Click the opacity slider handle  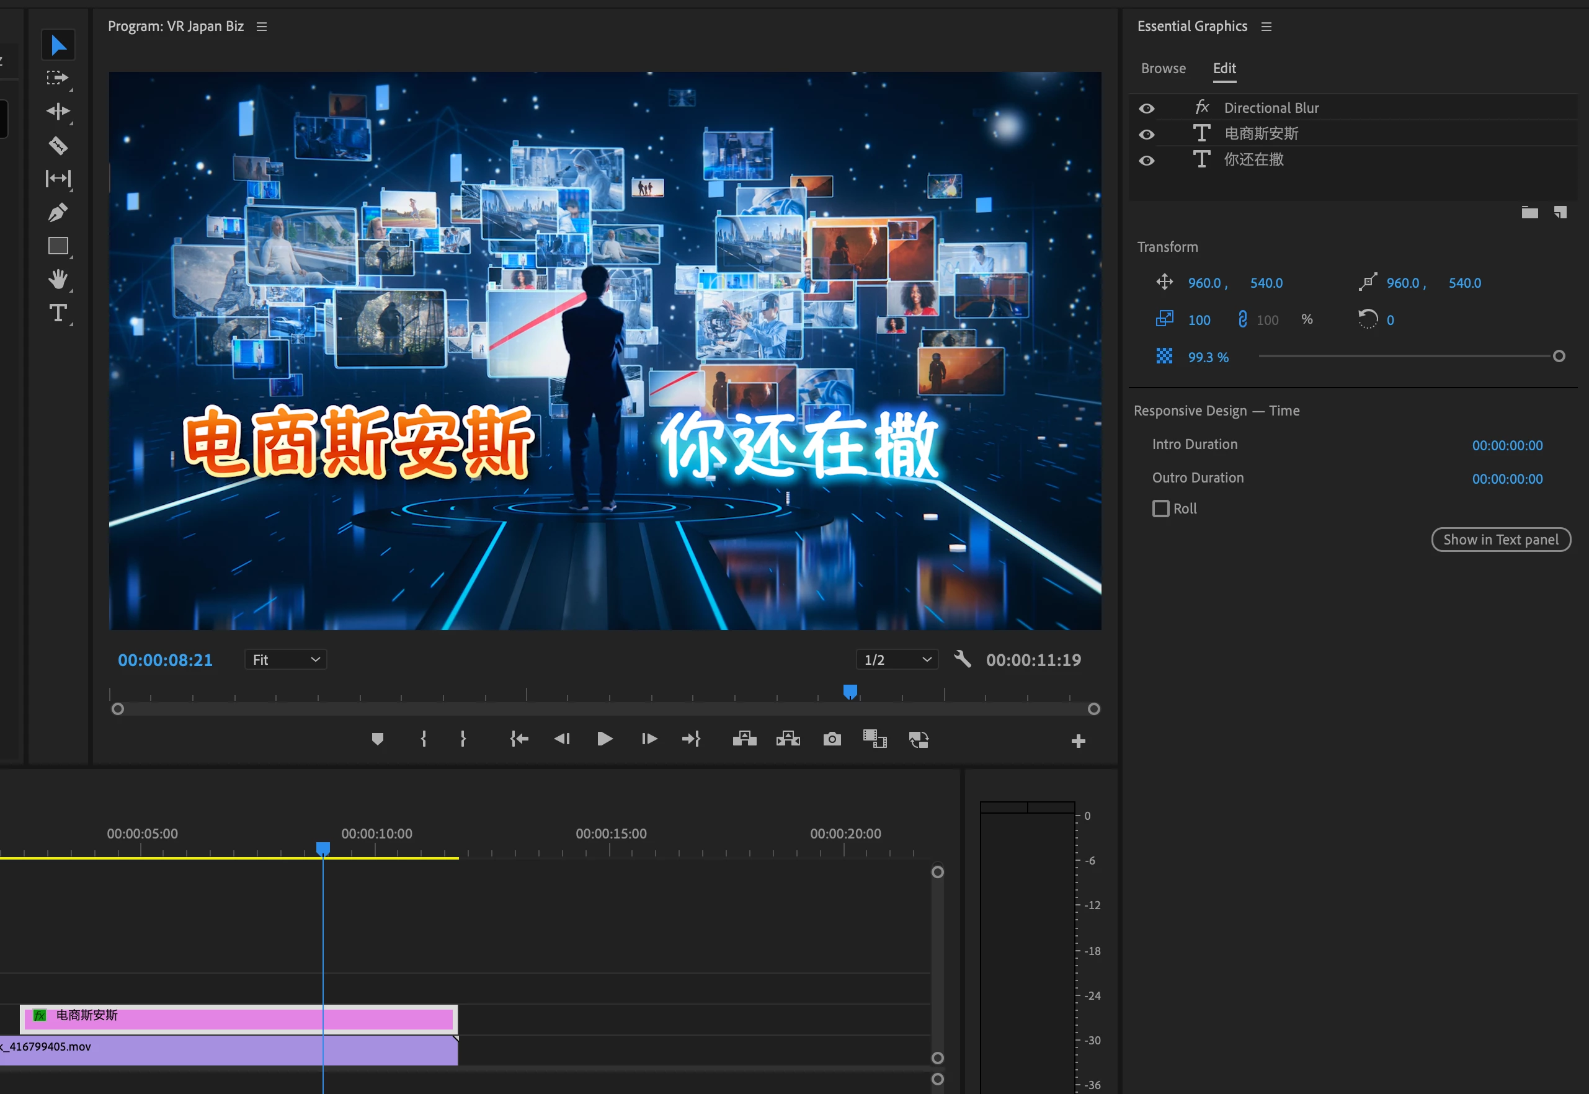click(1558, 357)
